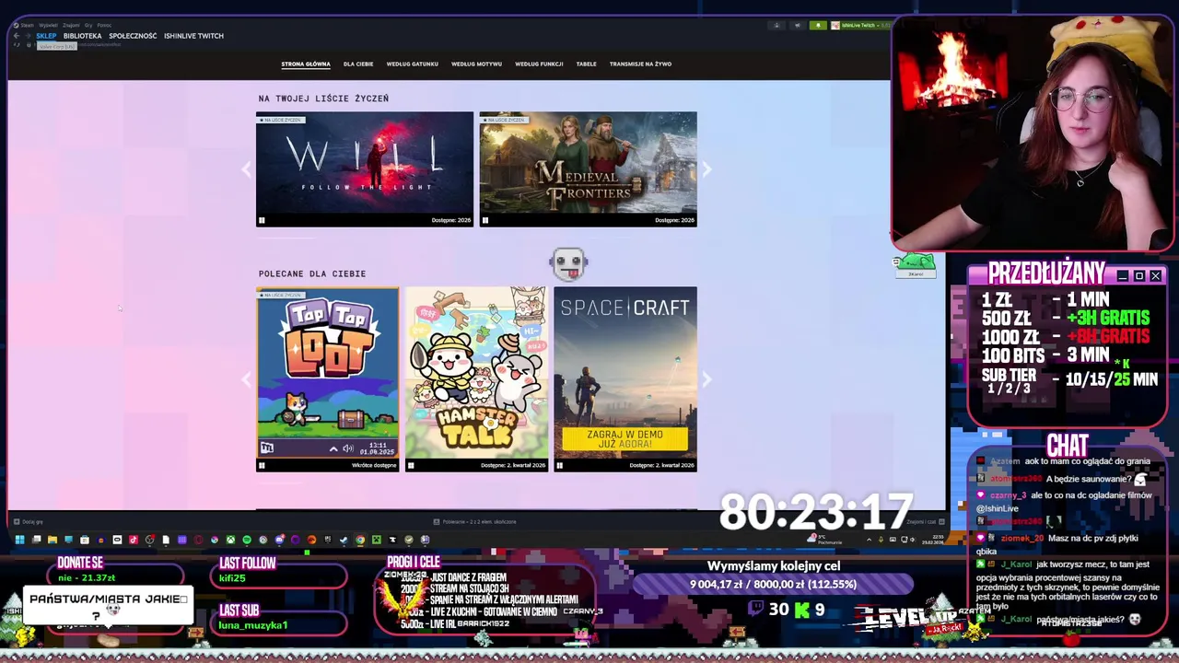Open WEDŁUG FUNKCJI store menu
This screenshot has width=1179, height=663.
click(x=539, y=64)
